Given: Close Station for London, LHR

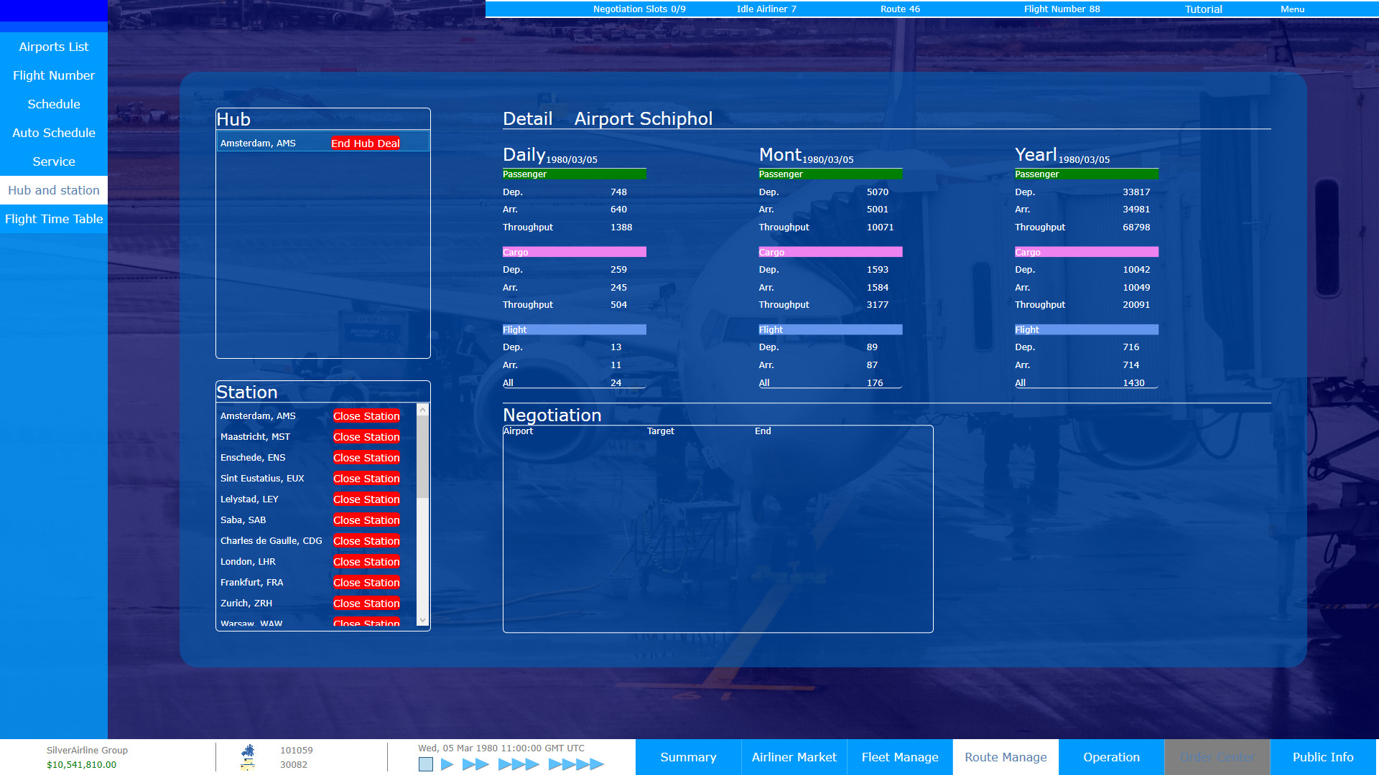Looking at the screenshot, I should click(x=366, y=561).
